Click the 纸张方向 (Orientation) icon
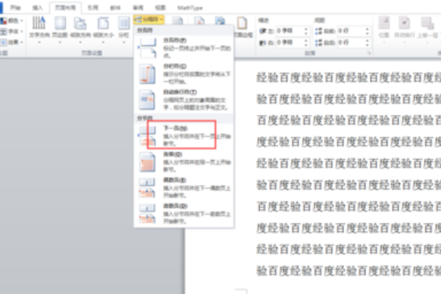The width and height of the screenshot is (441, 294). (x=80, y=23)
